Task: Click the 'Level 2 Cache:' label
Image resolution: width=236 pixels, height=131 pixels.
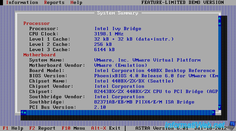Action: (x=50, y=44)
